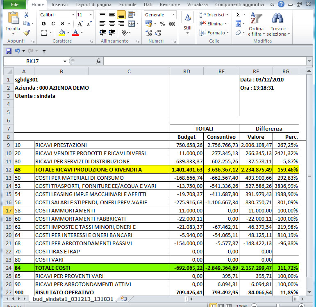The height and width of the screenshot is (307, 316).
Task: Switch to Layout di pagina tab
Action: pyautogui.click(x=94, y=5)
